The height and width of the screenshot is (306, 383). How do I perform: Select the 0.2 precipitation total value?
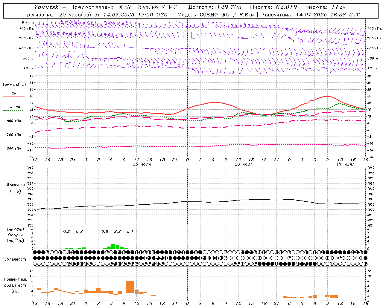pyautogui.click(x=66, y=231)
